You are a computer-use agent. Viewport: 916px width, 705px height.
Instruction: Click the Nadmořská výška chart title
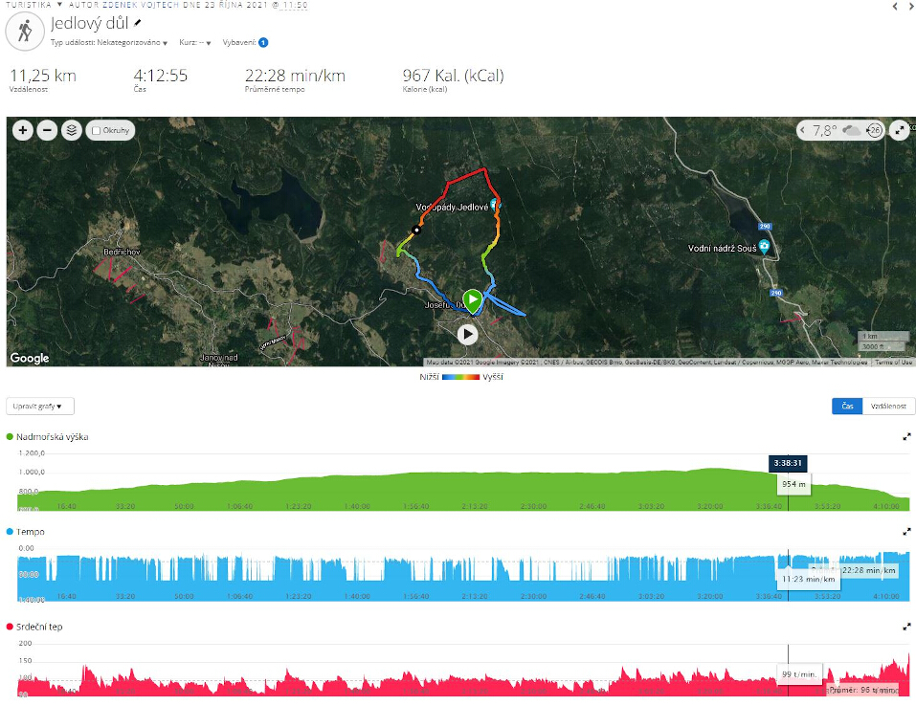coord(52,437)
